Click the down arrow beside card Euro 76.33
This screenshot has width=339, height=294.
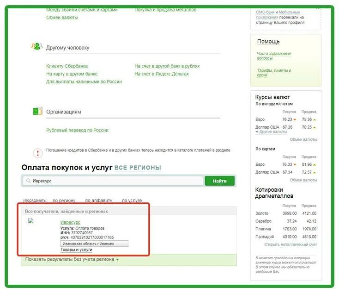click(295, 165)
